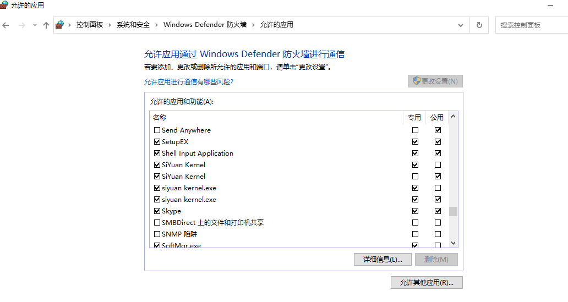Click the list scrollbar thumb
This screenshot has height=302, width=568.
(x=453, y=211)
